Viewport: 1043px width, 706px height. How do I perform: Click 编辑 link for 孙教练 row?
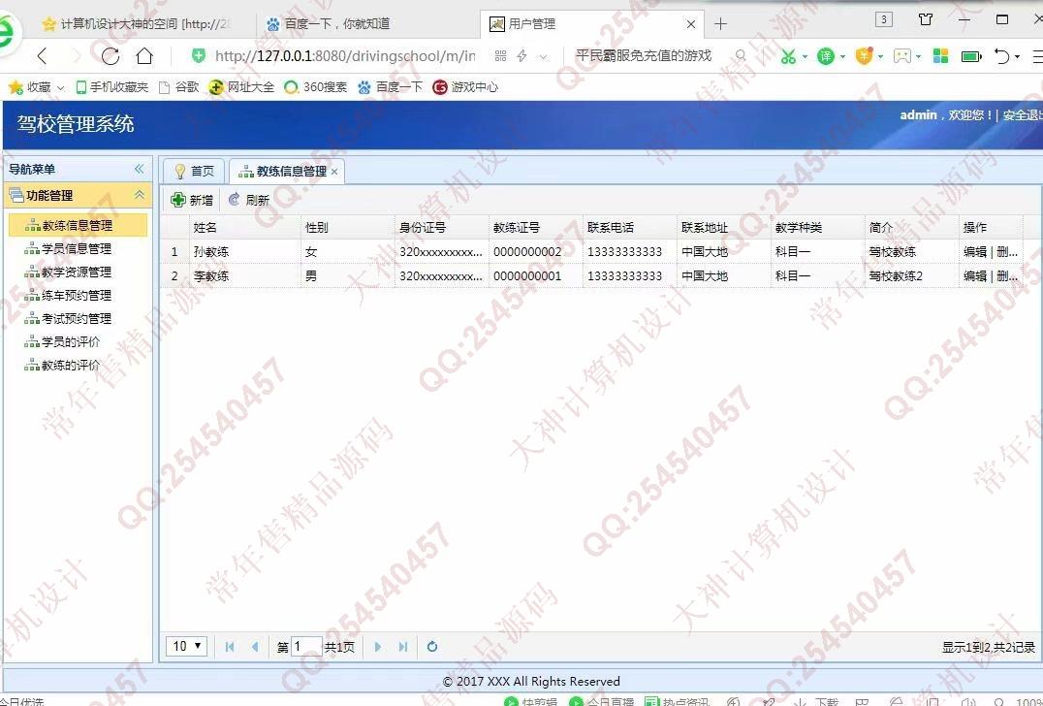point(974,251)
